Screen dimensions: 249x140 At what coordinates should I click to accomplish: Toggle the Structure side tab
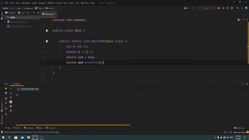pos(2,107)
